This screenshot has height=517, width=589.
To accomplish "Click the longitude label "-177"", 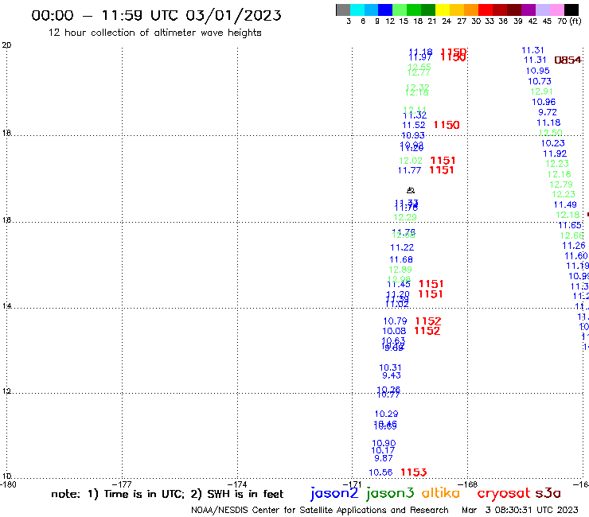I will [x=122, y=484].
